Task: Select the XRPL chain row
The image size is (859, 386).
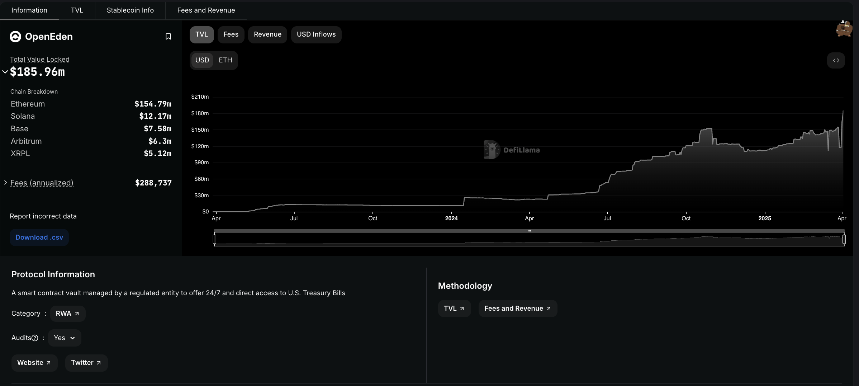Action: click(x=91, y=154)
